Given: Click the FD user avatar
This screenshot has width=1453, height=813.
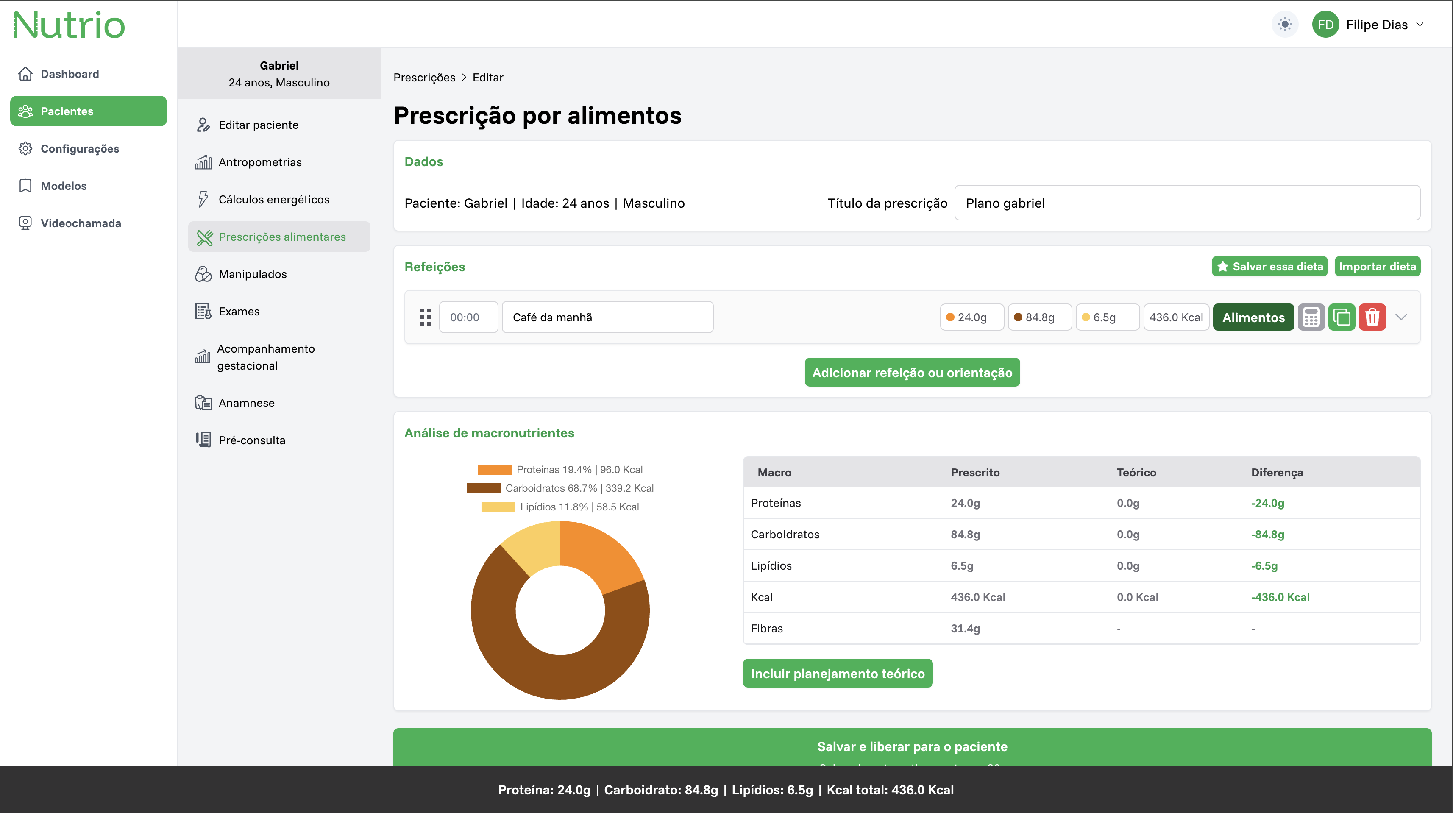Looking at the screenshot, I should 1325,25.
